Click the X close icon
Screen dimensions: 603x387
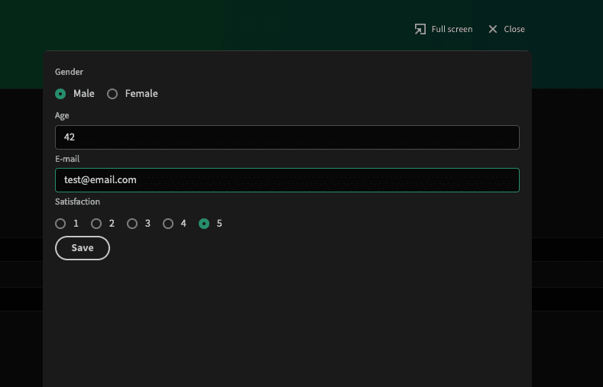click(x=493, y=29)
